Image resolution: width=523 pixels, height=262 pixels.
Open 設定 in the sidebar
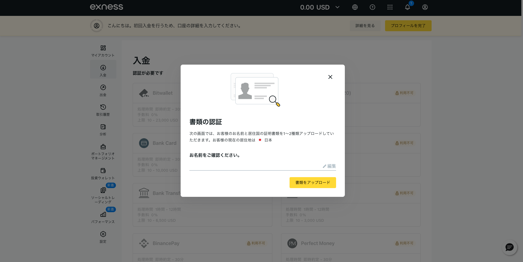(103, 237)
